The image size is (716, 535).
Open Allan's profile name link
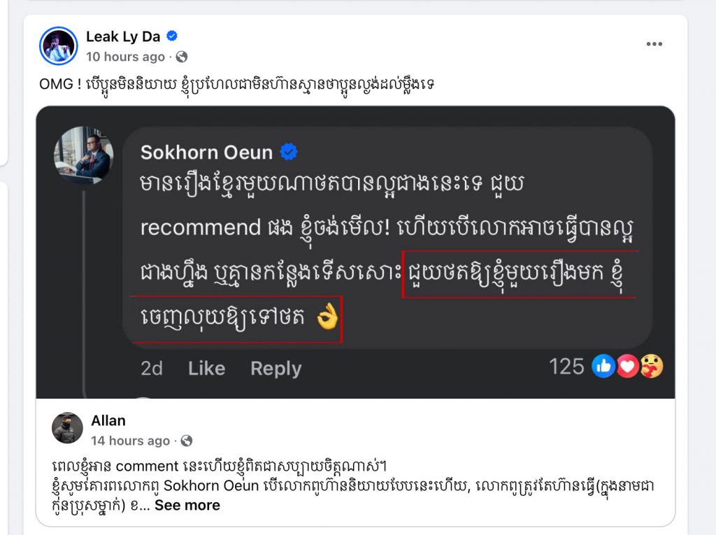108,420
